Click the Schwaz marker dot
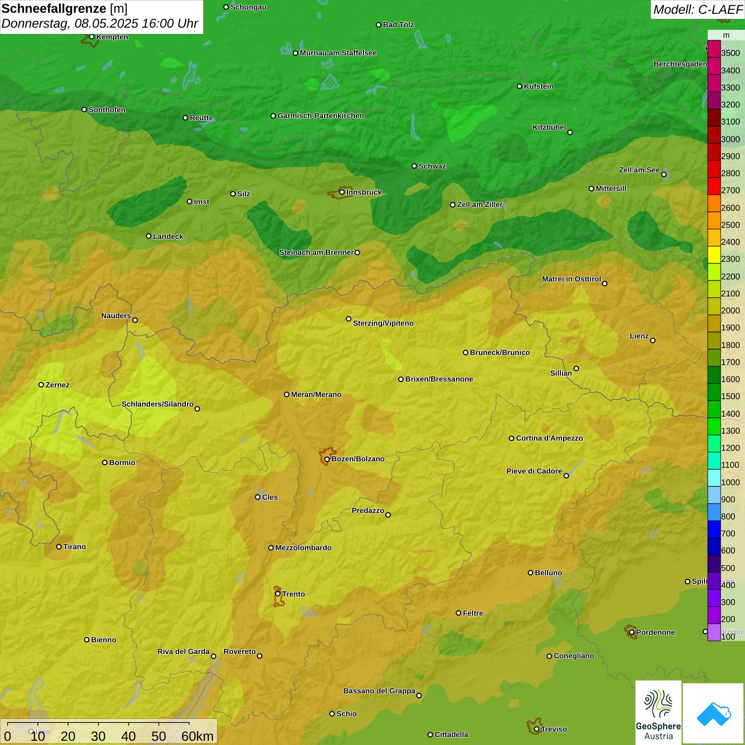The image size is (745, 745). point(414,166)
